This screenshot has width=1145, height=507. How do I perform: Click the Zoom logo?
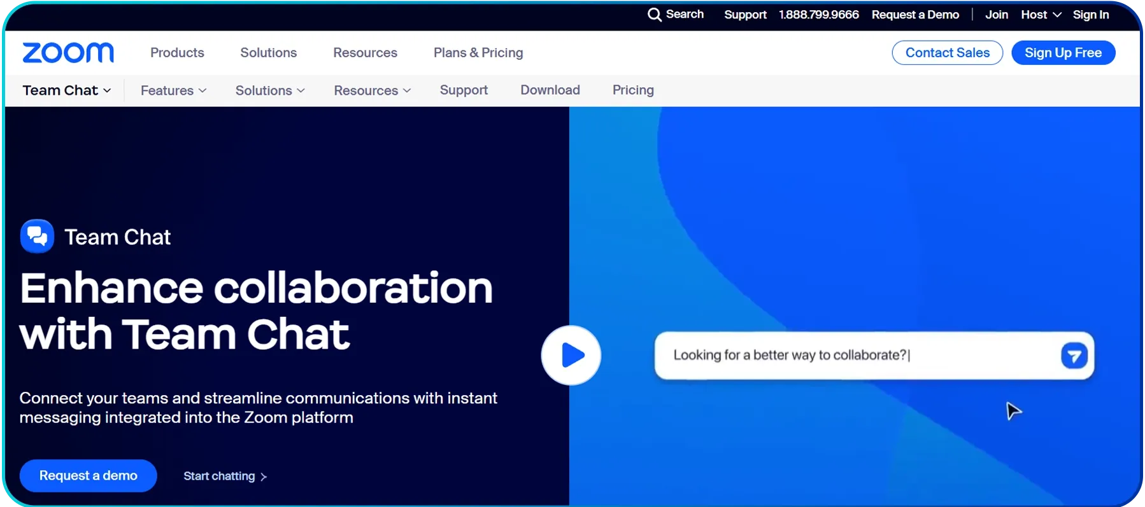pos(68,53)
